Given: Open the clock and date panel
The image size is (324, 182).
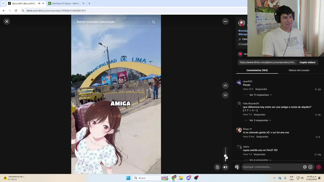Looking at the screenshot, I should pyautogui.click(x=312, y=178).
